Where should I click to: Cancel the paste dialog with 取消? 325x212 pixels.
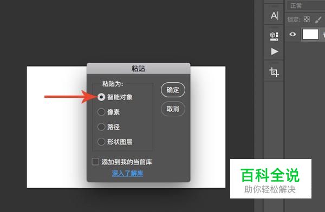pos(173,109)
